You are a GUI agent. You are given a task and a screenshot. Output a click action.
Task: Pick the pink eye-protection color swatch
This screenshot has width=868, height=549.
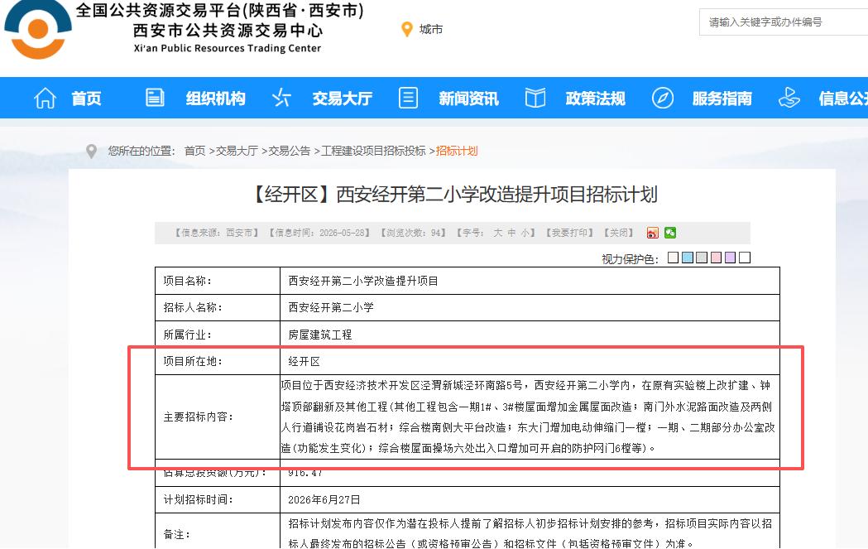[x=717, y=258]
